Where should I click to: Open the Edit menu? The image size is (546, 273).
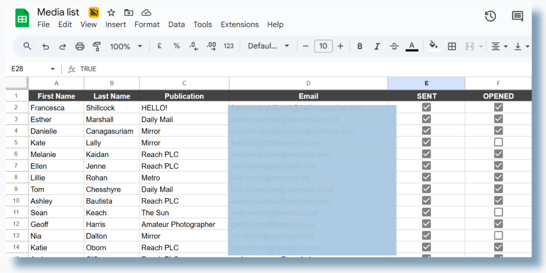click(65, 24)
